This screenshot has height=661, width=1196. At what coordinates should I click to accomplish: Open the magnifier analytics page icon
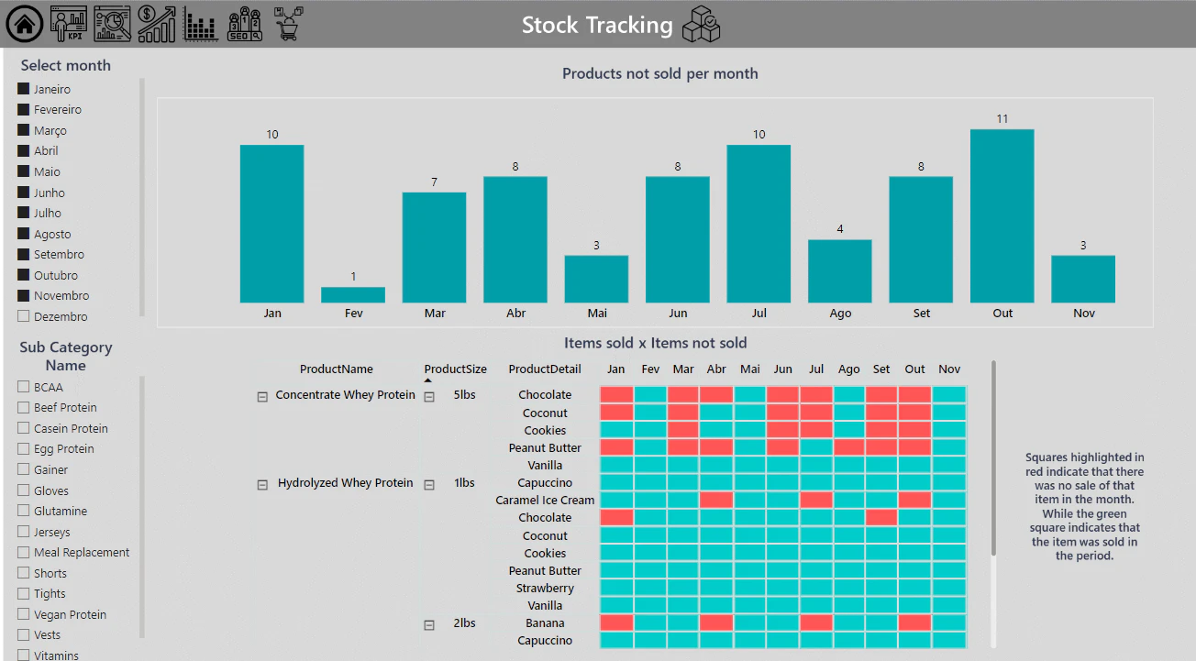tap(112, 24)
